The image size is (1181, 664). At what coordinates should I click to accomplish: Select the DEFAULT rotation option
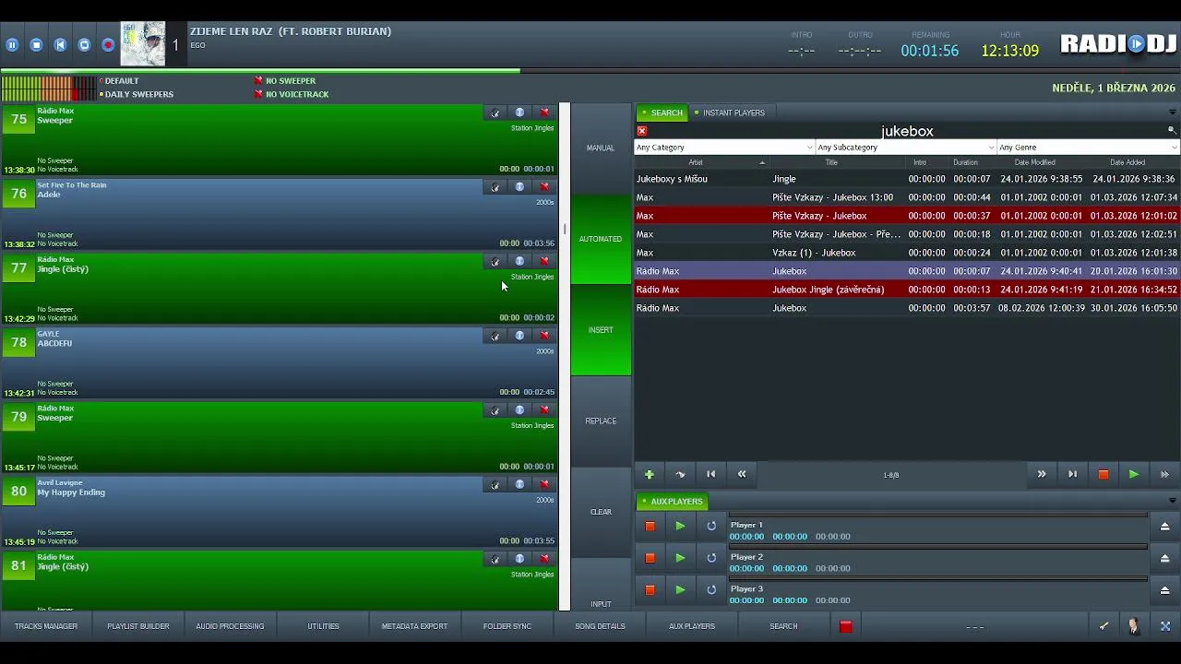119,81
